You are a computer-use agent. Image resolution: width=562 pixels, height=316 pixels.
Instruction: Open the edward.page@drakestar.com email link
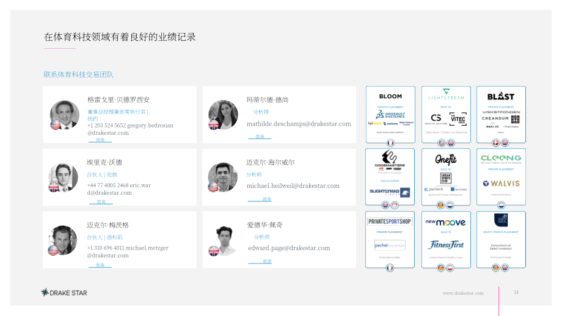click(x=289, y=248)
